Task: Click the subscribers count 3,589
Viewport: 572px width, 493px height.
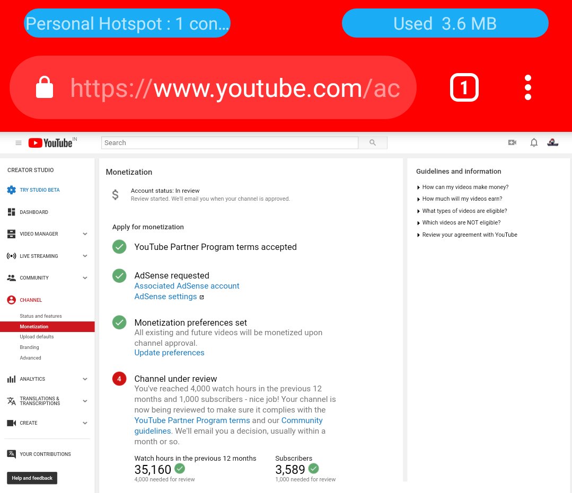Action: tap(290, 469)
